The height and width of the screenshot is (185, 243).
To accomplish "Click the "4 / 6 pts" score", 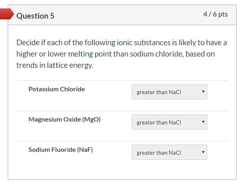I will [x=215, y=14].
